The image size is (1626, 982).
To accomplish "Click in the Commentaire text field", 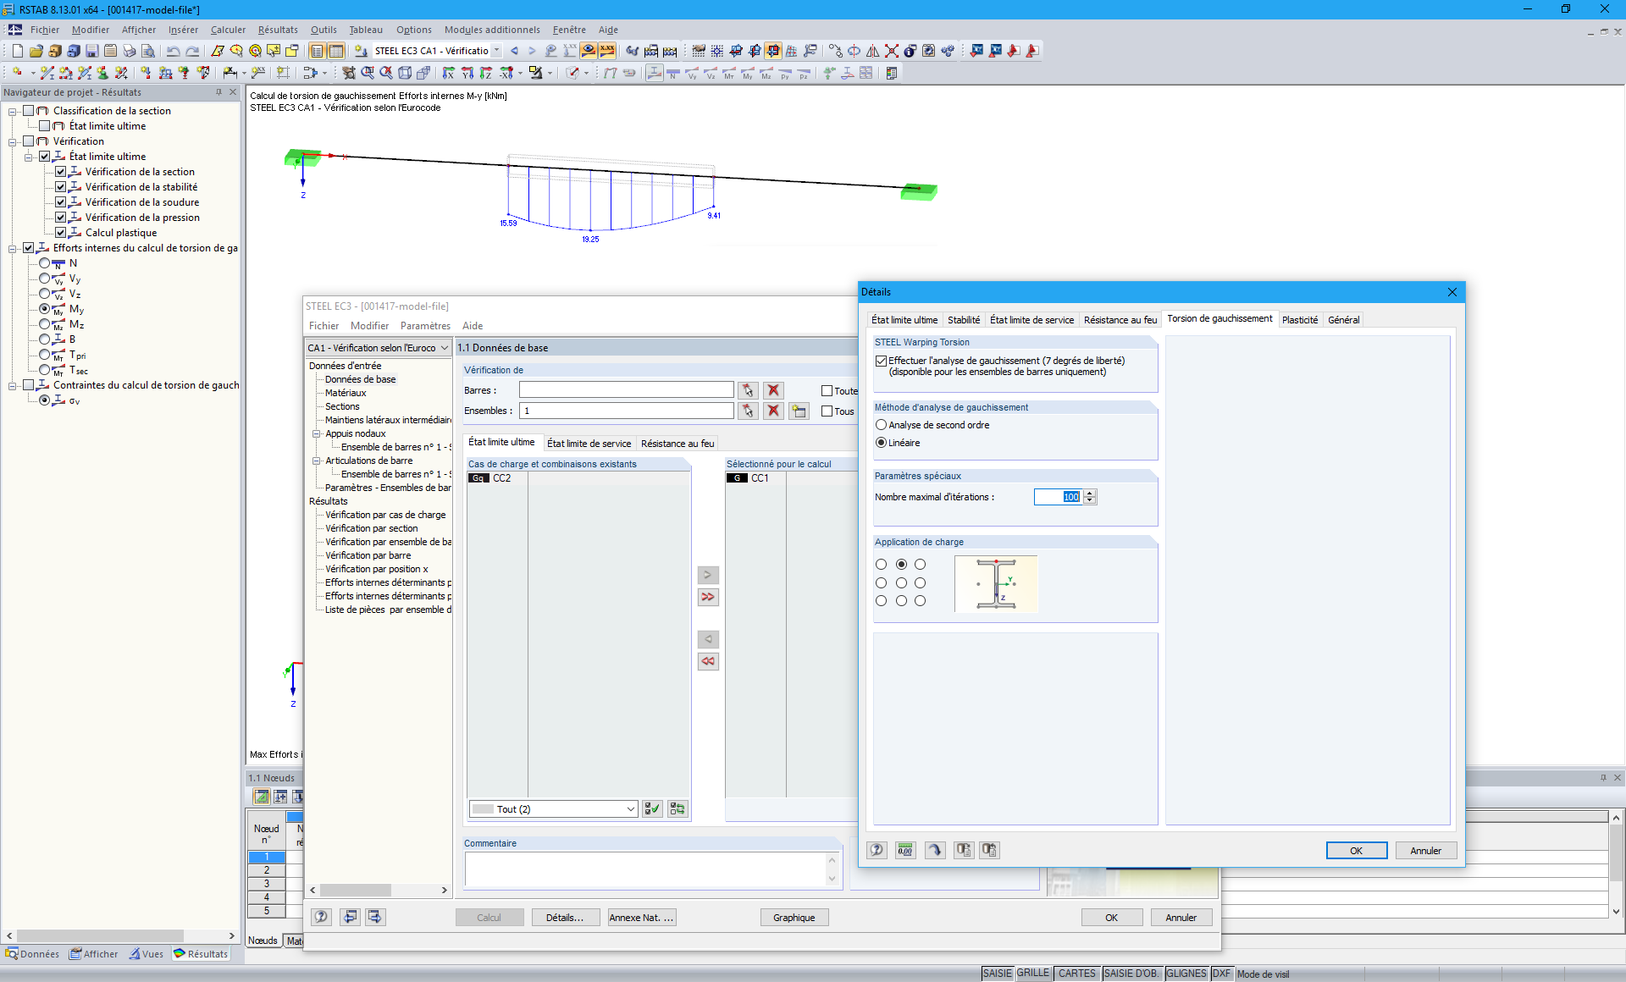I will tap(644, 869).
